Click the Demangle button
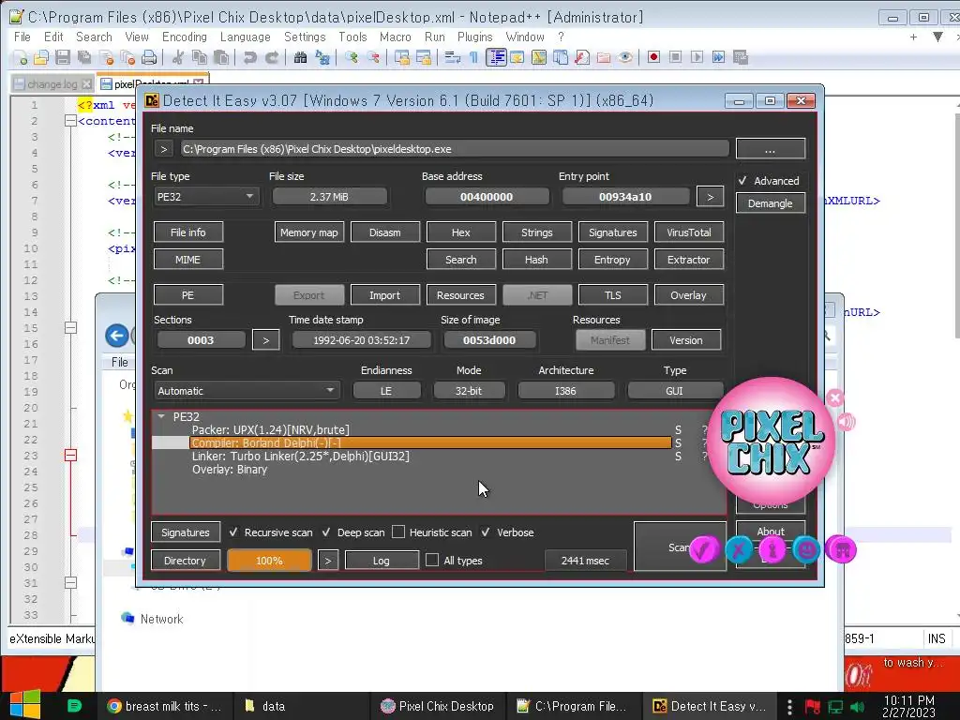960x720 pixels. coord(771,203)
